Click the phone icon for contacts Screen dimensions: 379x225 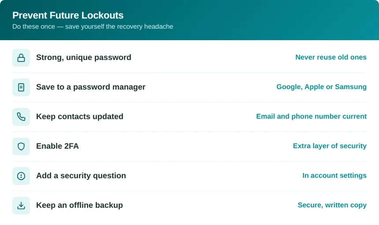click(21, 117)
